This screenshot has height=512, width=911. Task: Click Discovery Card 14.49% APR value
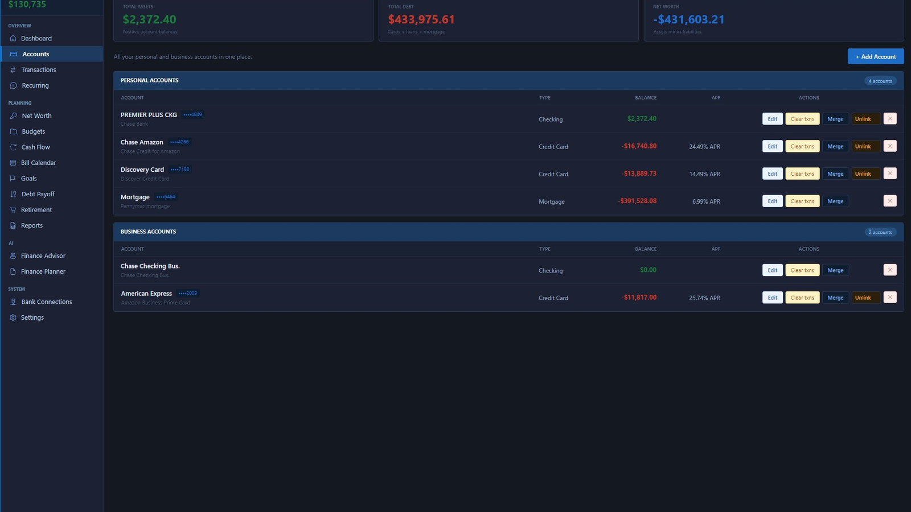click(x=704, y=174)
